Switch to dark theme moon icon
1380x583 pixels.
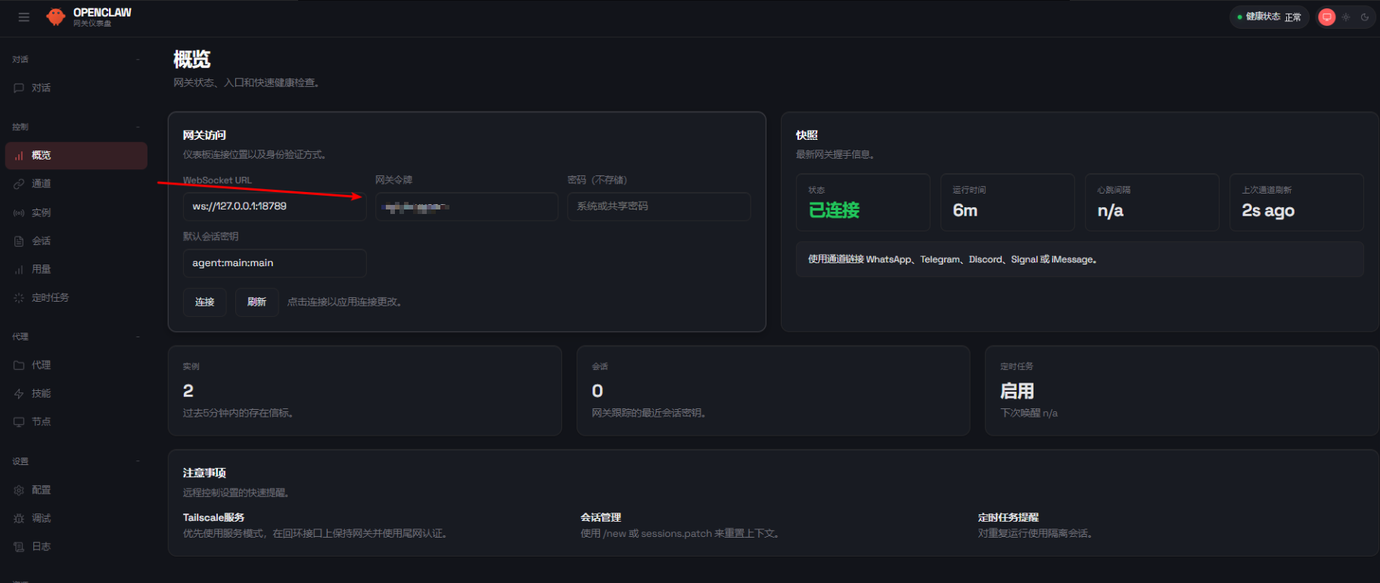[1365, 17]
